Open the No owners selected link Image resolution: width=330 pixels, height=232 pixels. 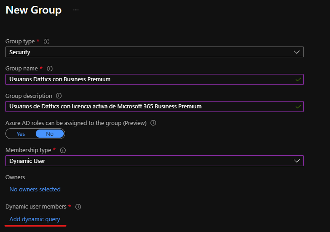point(35,190)
